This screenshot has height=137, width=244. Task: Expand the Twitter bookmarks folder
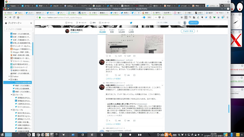tap(9, 76)
